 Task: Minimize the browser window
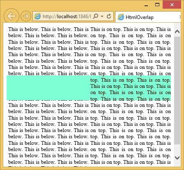[x=146, y=5]
